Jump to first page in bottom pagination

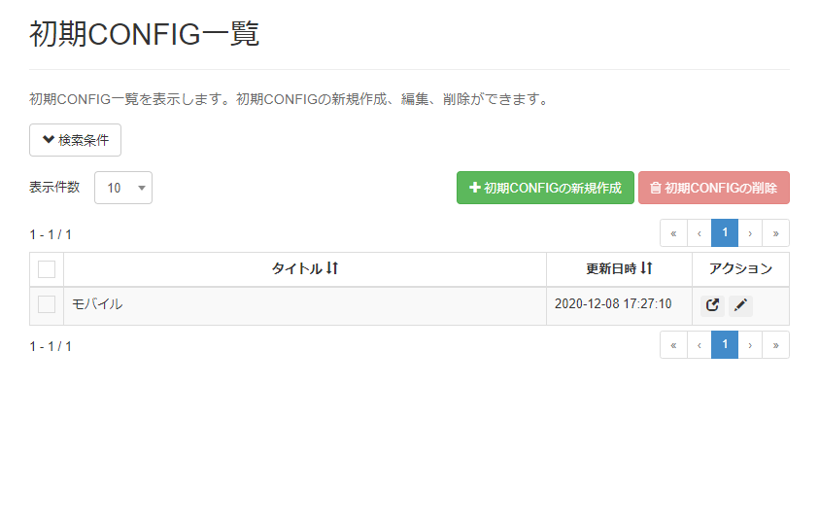673,345
